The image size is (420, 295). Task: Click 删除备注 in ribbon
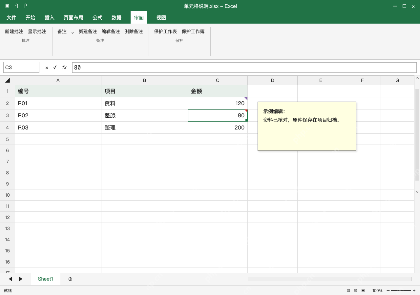click(x=134, y=31)
